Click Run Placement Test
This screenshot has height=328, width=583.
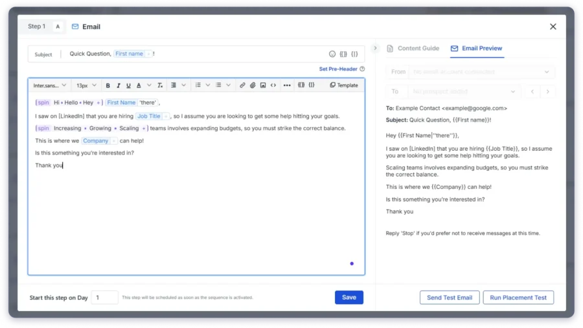coord(518,298)
